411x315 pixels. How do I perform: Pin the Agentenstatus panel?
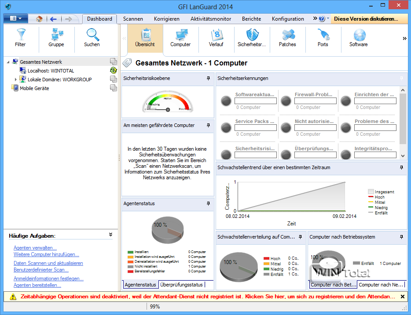tap(209, 203)
